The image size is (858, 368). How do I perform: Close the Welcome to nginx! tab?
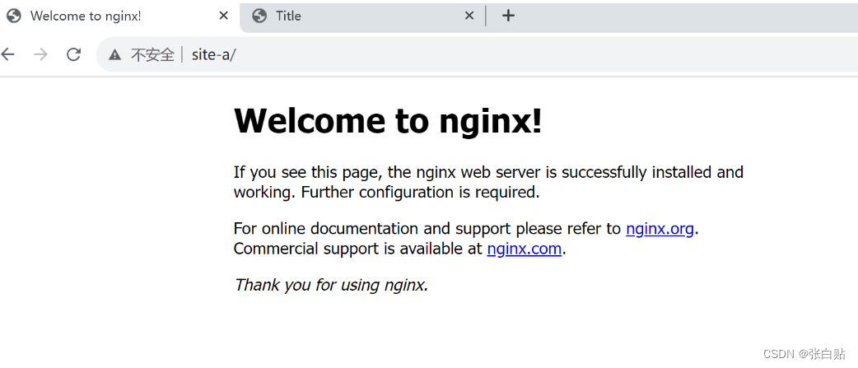click(223, 16)
